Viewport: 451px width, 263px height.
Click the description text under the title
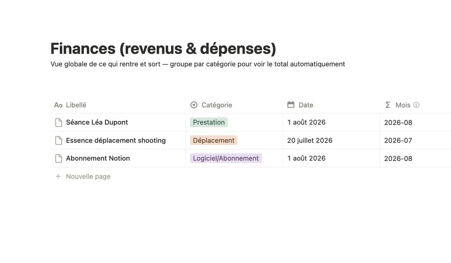click(198, 64)
